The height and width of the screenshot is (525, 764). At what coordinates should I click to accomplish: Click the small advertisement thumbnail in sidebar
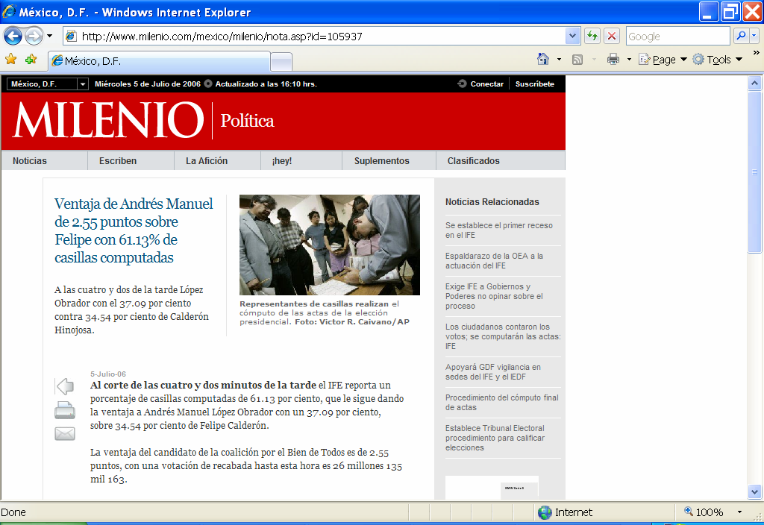(492, 488)
